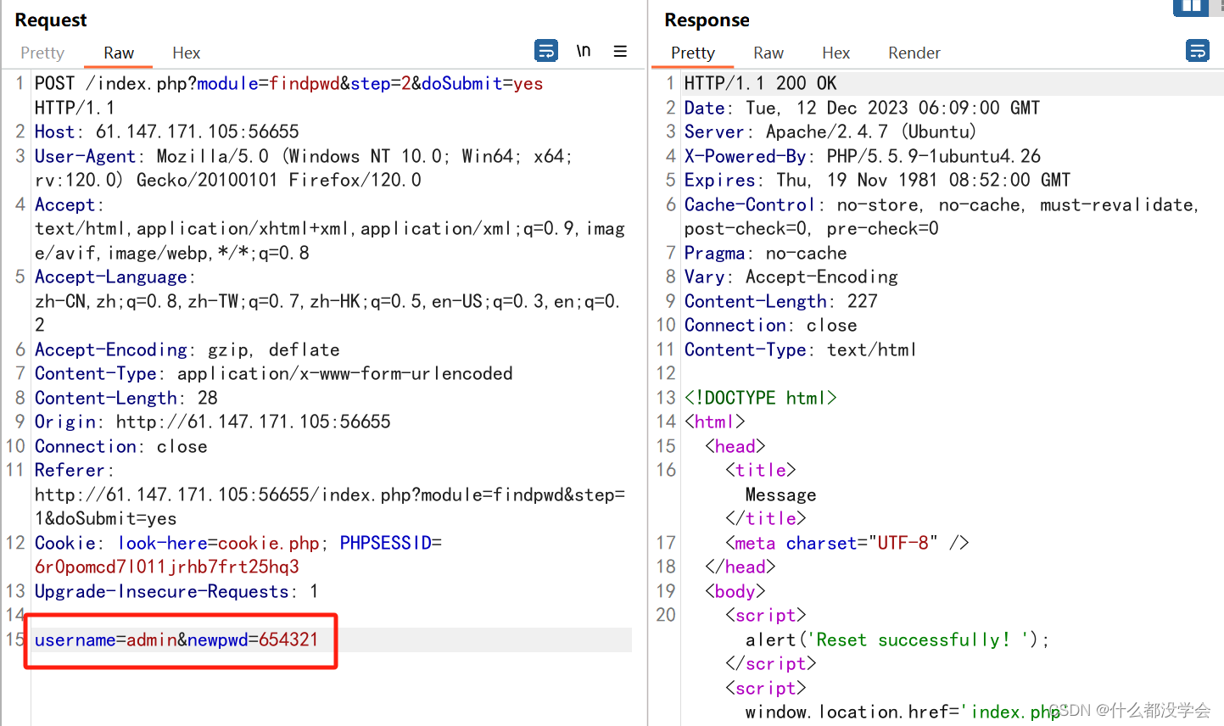1224x726 pixels.
Task: Click the Content-Type: text/html line
Action: (800, 349)
